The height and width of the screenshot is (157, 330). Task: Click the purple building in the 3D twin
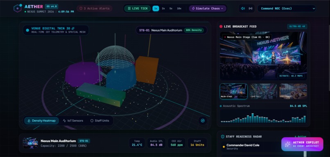click(x=83, y=74)
